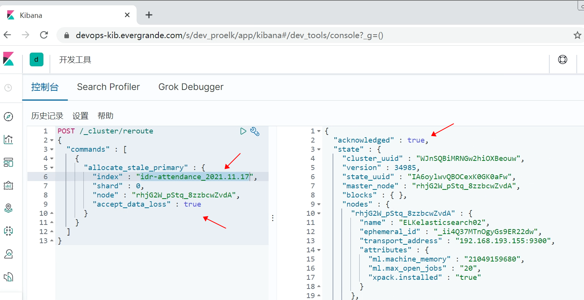584x300 pixels.
Task: Click "allocate_stale_primary" key in request
Action: pos(136,168)
